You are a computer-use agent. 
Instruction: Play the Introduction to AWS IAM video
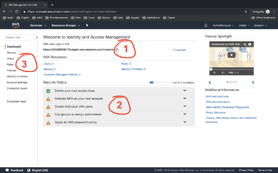coord(231,55)
